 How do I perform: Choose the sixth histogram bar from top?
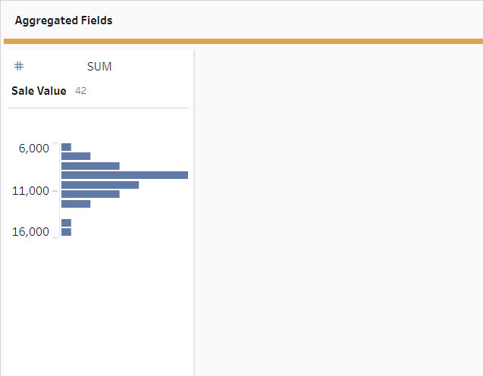click(90, 194)
